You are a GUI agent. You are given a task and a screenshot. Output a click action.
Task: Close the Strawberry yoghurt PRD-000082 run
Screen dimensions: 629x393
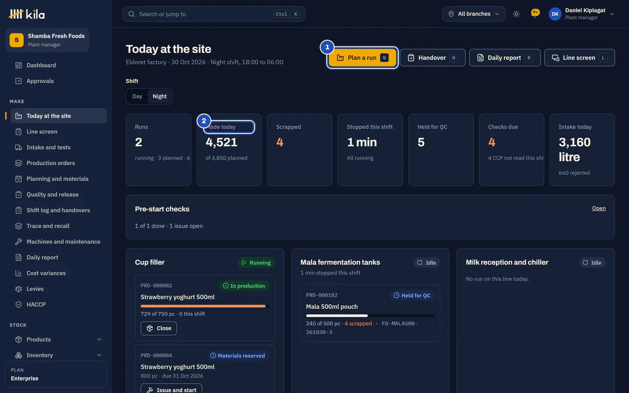(x=159, y=328)
